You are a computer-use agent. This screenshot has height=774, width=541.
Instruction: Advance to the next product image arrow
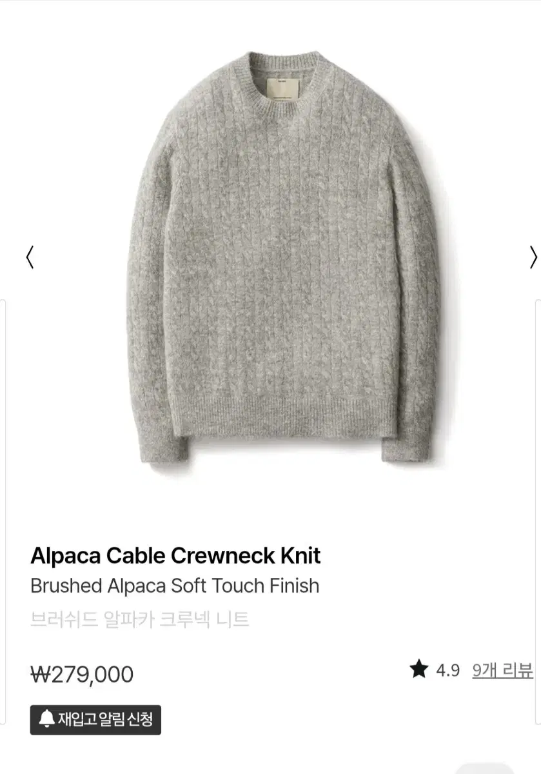pos(533,258)
